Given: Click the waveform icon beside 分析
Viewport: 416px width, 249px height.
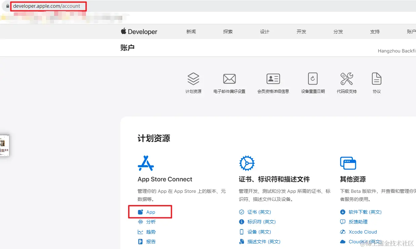Looking at the screenshot, I should [140, 222].
